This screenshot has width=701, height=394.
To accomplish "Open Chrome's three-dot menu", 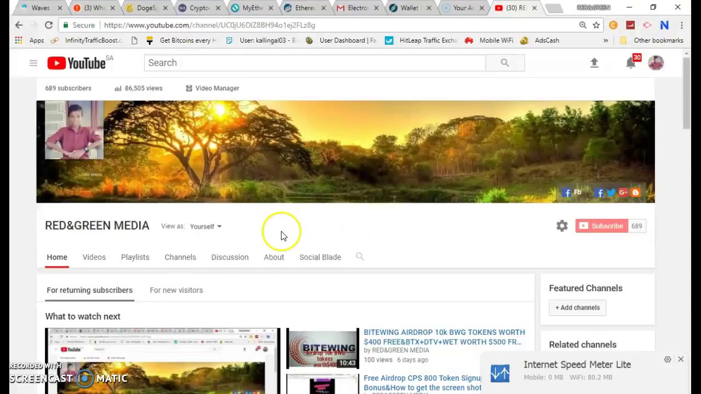I will point(682,25).
